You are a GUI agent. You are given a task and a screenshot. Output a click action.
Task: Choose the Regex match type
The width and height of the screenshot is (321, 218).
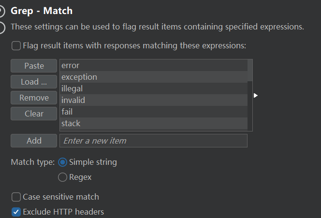tap(62, 177)
